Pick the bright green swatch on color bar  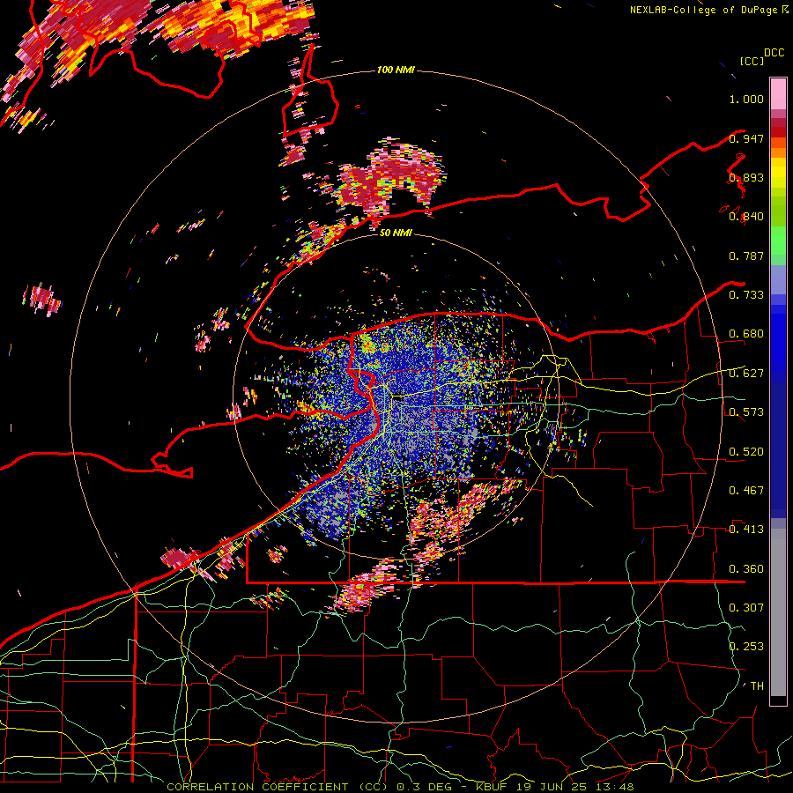pos(778,241)
